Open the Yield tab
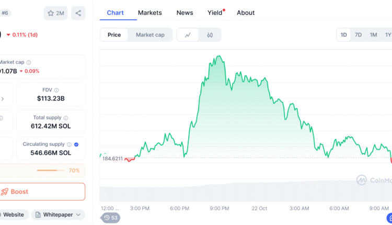This screenshot has height=225, width=392. tap(215, 13)
